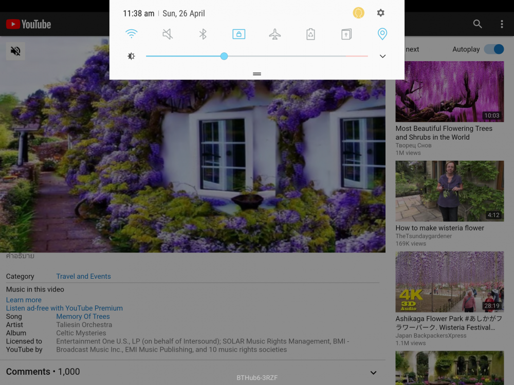Open YouTube search magnifier

(478, 24)
